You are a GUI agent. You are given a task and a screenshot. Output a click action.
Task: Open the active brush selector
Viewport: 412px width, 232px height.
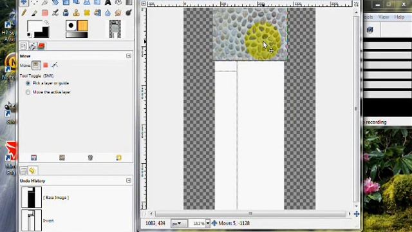(71, 26)
